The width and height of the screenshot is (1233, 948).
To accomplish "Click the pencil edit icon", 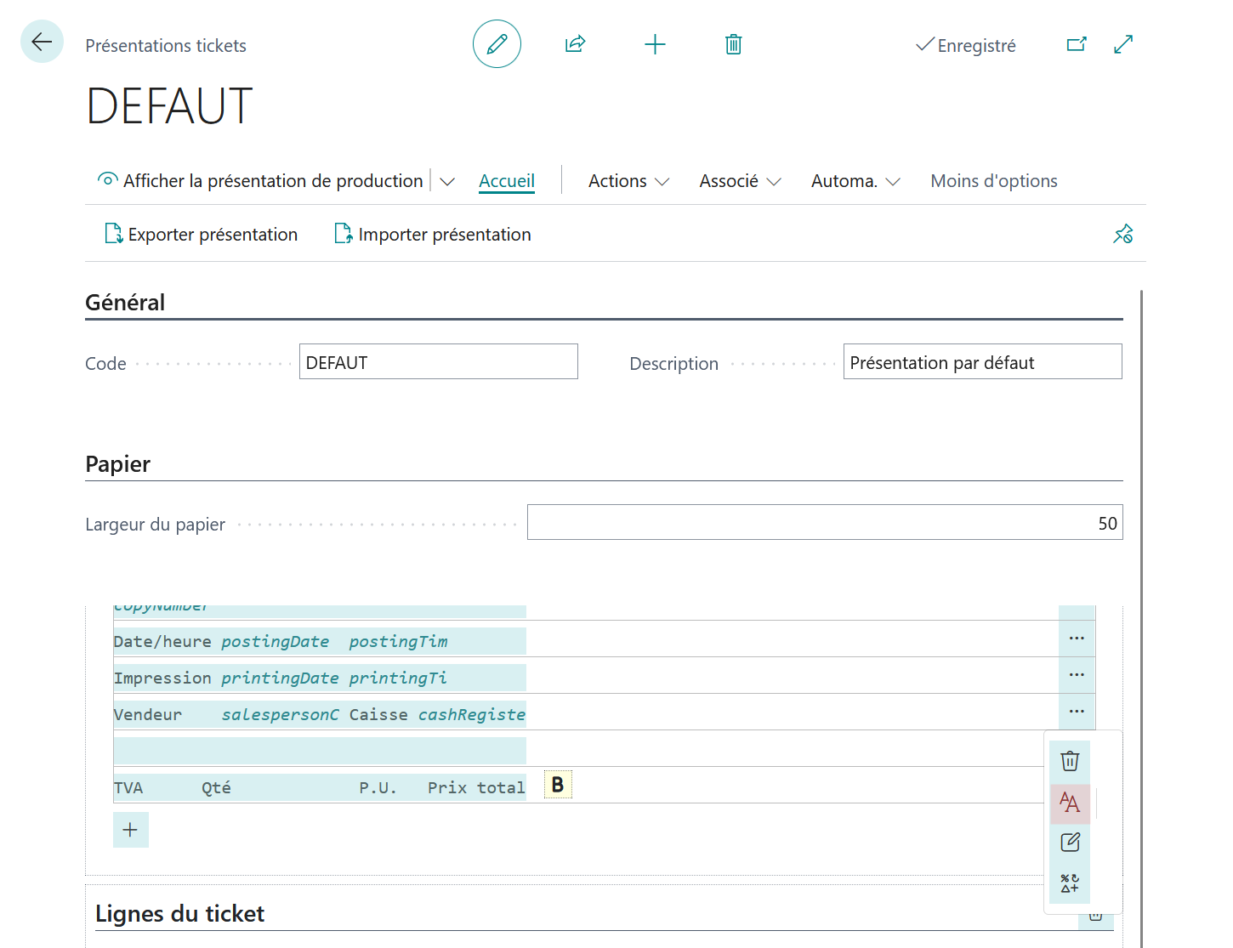I will 497,44.
